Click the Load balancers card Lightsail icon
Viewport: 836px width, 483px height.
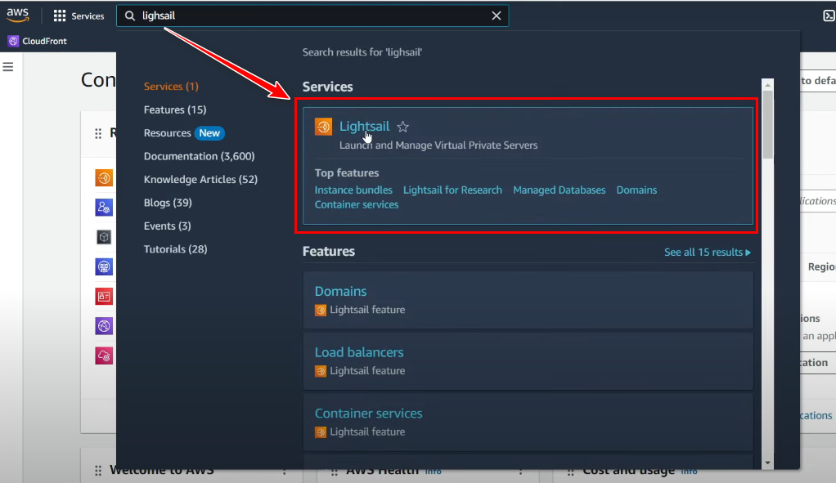(x=321, y=371)
